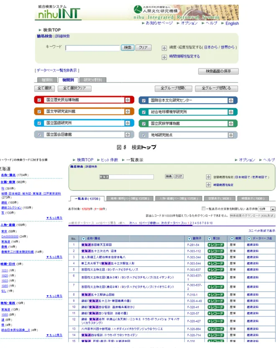The width and height of the screenshot is (276, 348).
Task: Click the クリア button in top search
Action: point(143,47)
